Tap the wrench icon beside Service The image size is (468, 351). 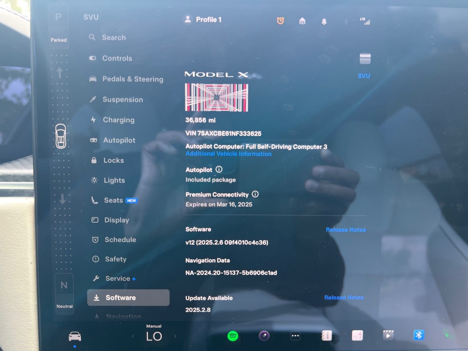coord(96,278)
